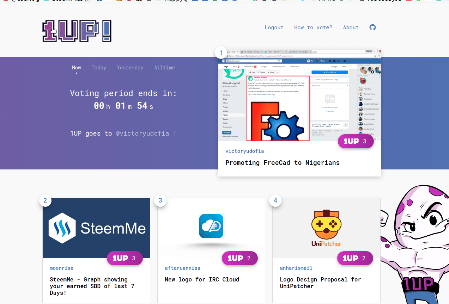Switch to the Alltime tab
The image size is (449, 304).
[164, 68]
